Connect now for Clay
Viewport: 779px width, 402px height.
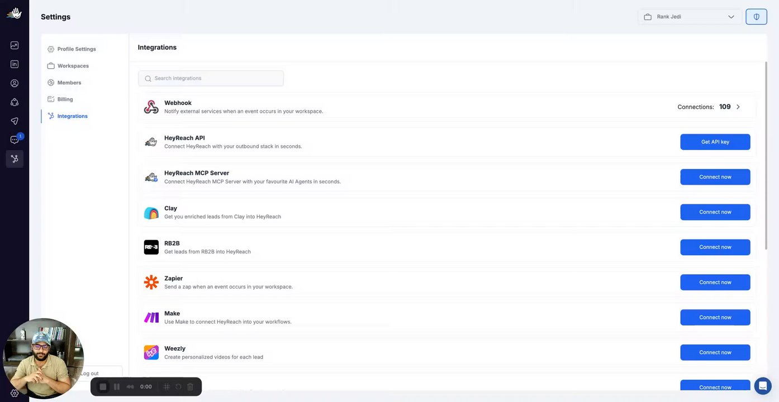(715, 212)
